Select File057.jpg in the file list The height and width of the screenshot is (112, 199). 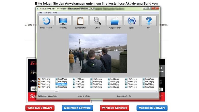pyautogui.click(x=96, y=84)
